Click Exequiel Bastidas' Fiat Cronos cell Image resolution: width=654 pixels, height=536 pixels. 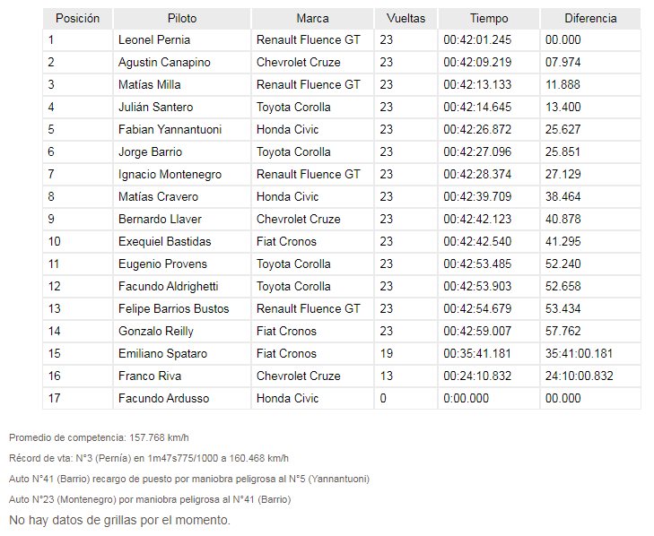pyautogui.click(x=312, y=241)
